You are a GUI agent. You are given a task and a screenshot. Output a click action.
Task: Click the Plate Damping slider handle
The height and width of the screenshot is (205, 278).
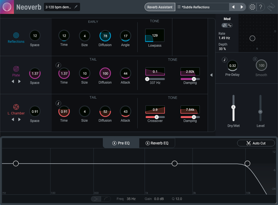coord(194,79)
